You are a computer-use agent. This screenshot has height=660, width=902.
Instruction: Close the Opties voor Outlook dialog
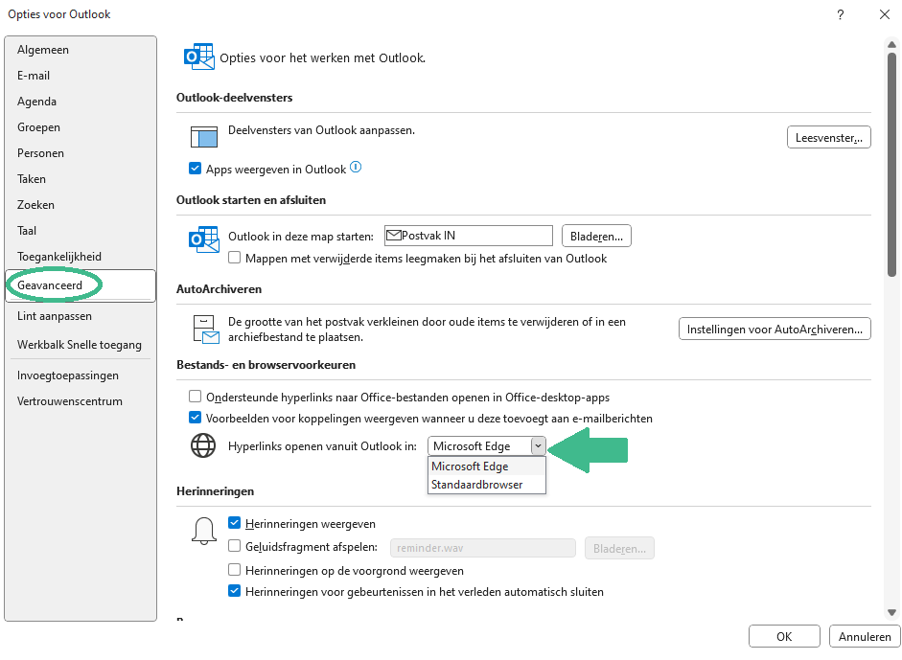pyautogui.click(x=885, y=15)
